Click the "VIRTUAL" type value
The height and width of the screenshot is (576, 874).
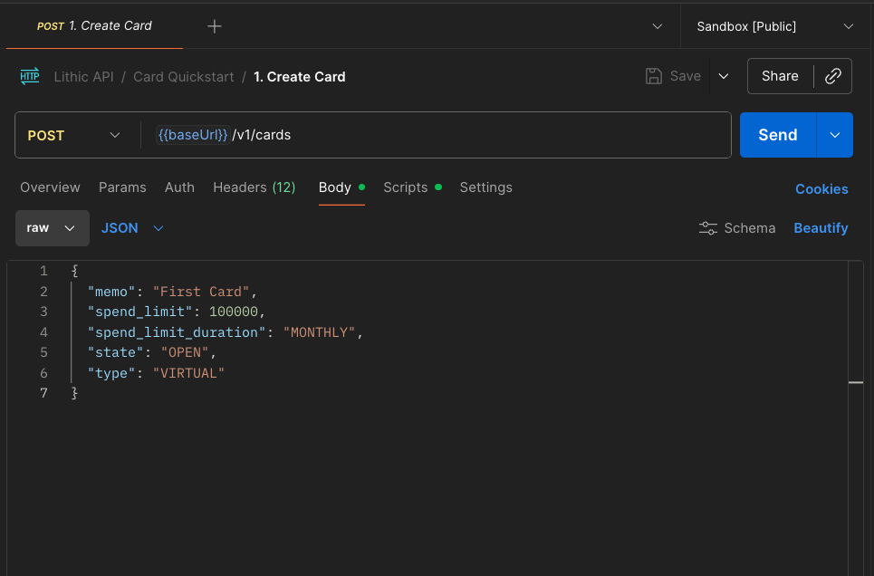click(188, 373)
